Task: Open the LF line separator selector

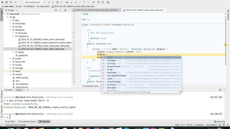Action: (x=183, y=125)
